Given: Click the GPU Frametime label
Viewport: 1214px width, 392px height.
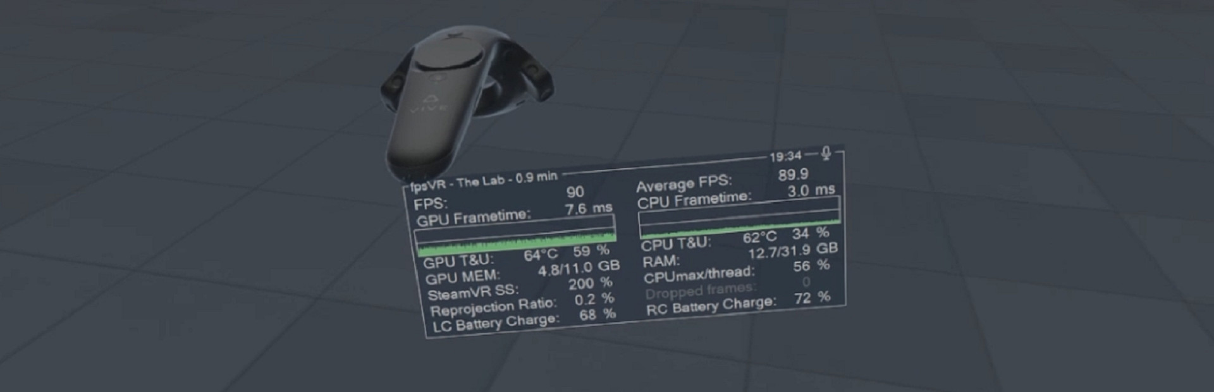Looking at the screenshot, I should click(472, 218).
